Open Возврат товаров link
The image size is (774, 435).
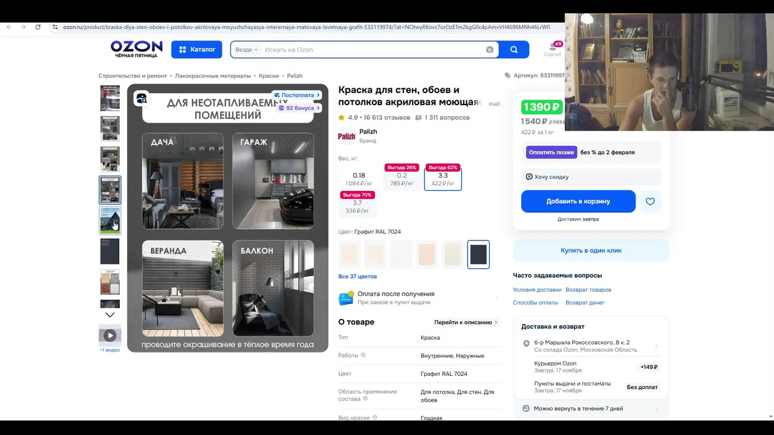point(588,290)
